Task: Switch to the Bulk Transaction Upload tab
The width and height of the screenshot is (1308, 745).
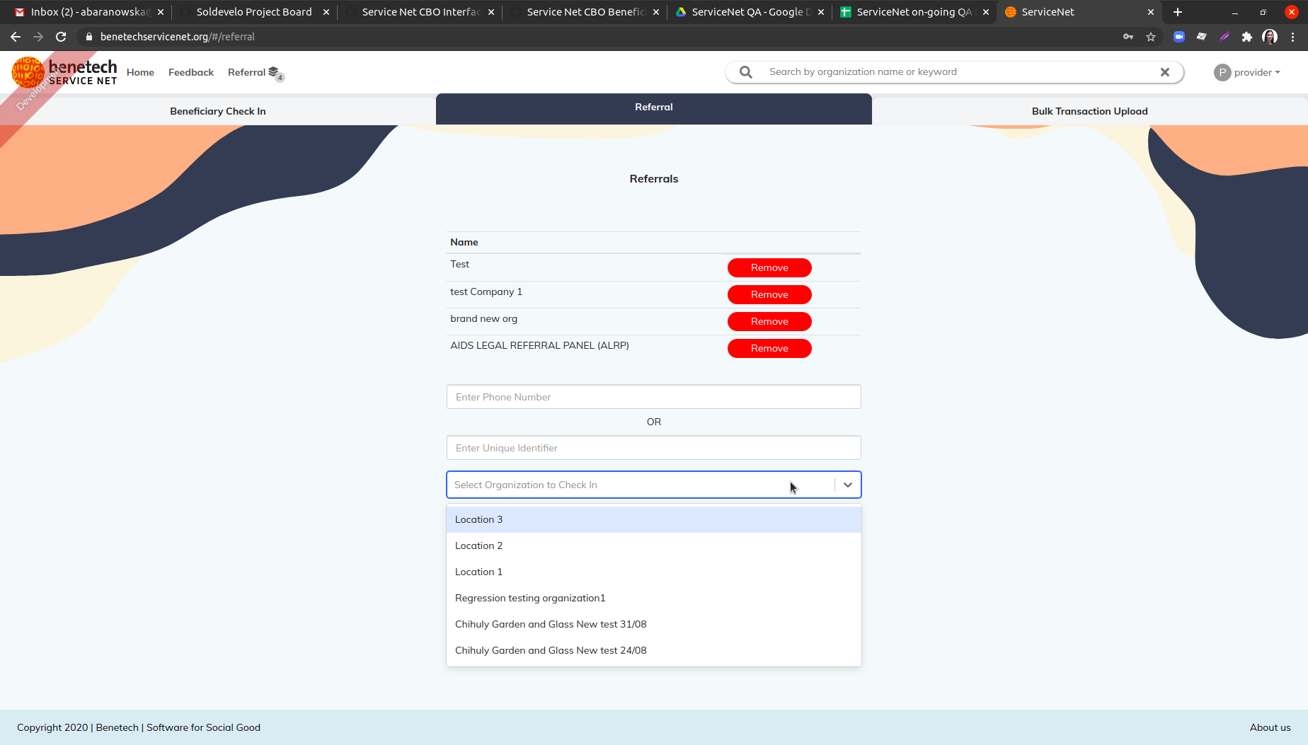Action: (x=1089, y=110)
